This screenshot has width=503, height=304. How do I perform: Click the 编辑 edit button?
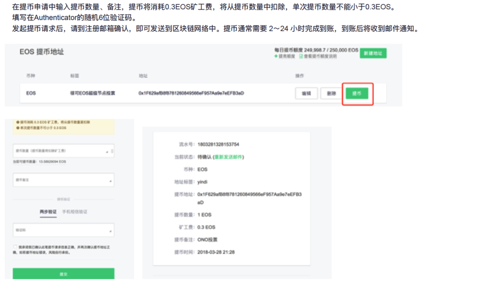307,94
